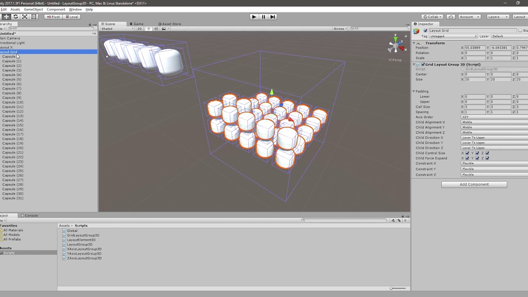Select the Move tool in toolbar
This screenshot has height=297, width=528.
coord(6,17)
